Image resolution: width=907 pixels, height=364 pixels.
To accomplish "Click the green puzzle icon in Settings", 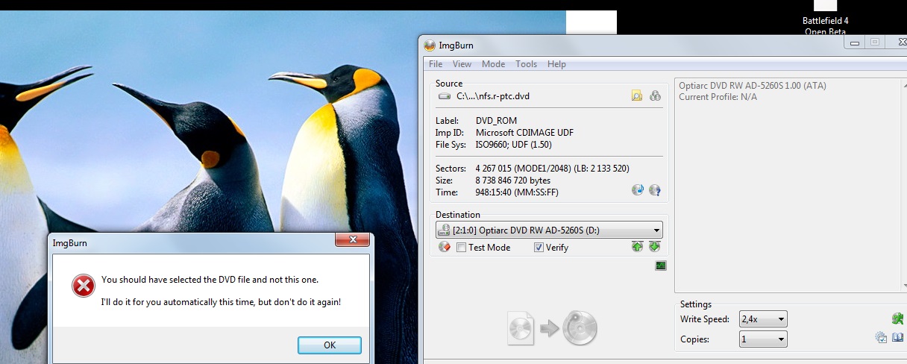I will click(x=897, y=318).
